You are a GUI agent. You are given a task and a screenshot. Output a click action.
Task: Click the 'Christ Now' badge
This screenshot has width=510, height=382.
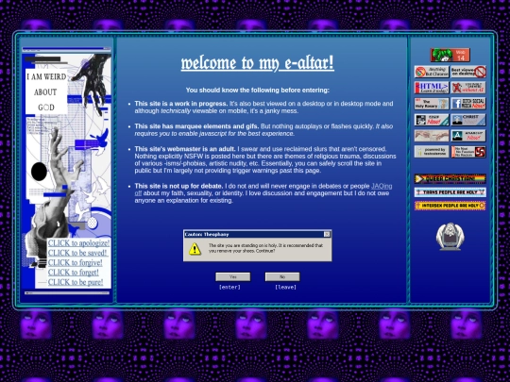click(468, 120)
